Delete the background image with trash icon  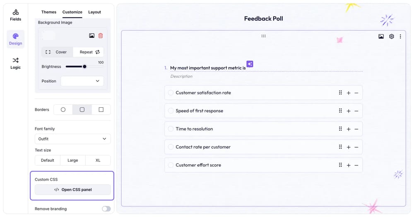(x=101, y=36)
